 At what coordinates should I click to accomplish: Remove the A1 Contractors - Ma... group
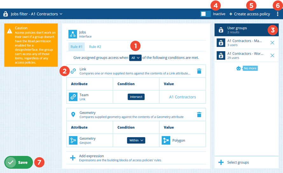click(273, 43)
